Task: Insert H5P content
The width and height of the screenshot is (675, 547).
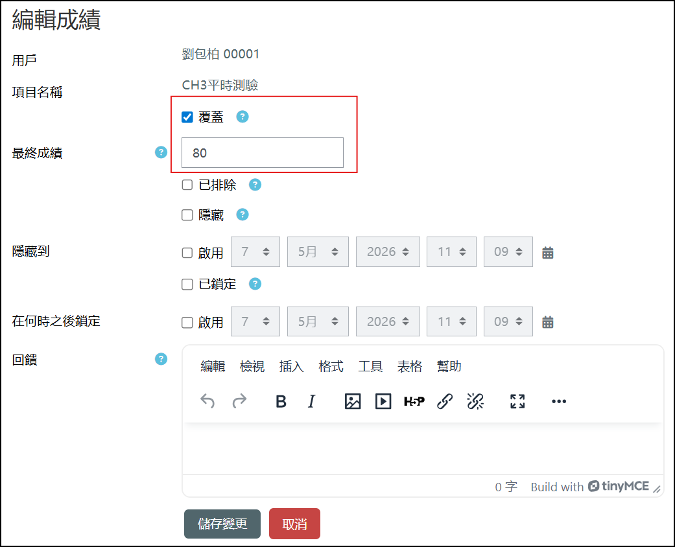Action: pos(414,401)
